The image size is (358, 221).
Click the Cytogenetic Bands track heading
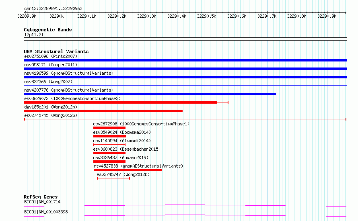48,30
